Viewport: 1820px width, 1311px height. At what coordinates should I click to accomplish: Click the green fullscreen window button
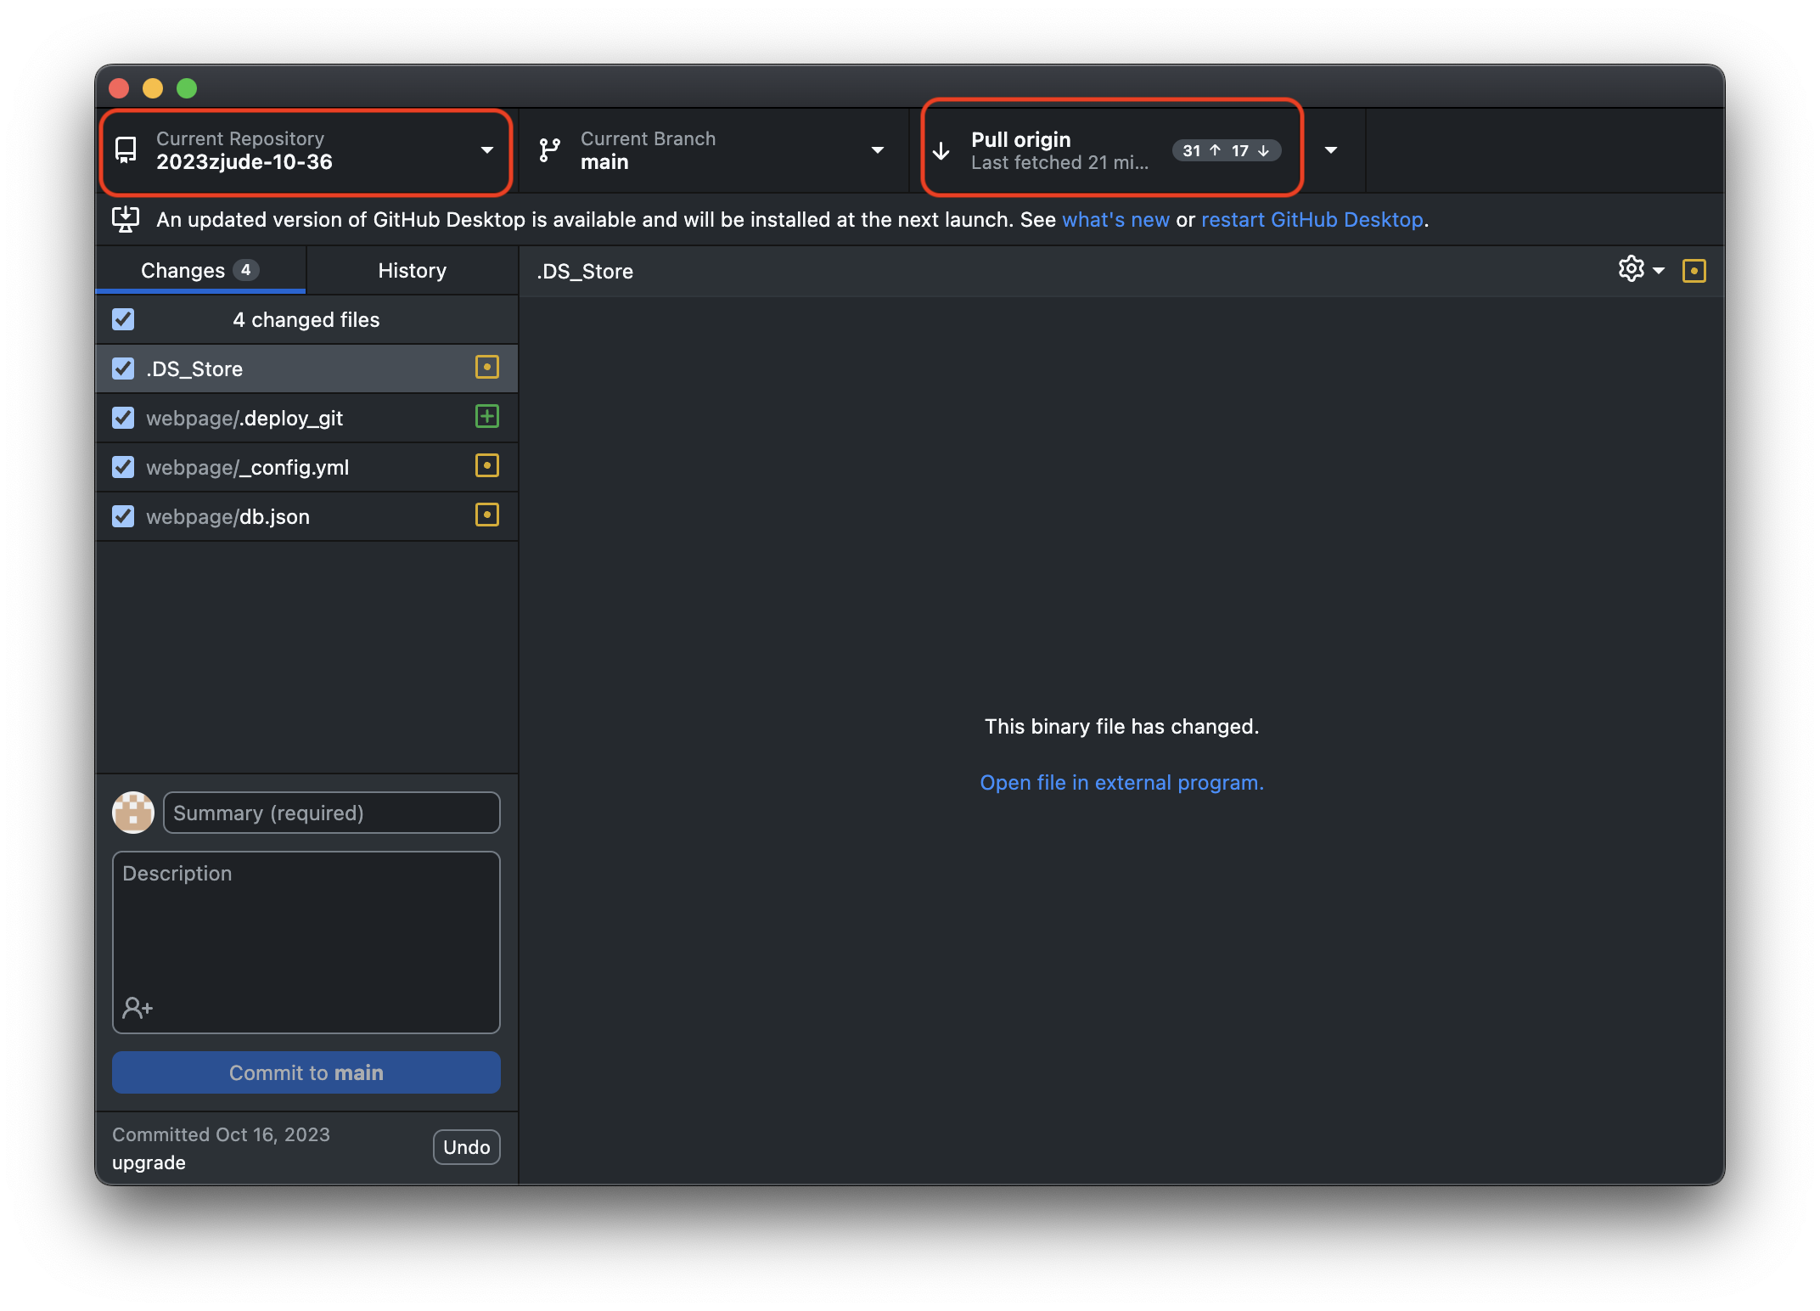187,88
